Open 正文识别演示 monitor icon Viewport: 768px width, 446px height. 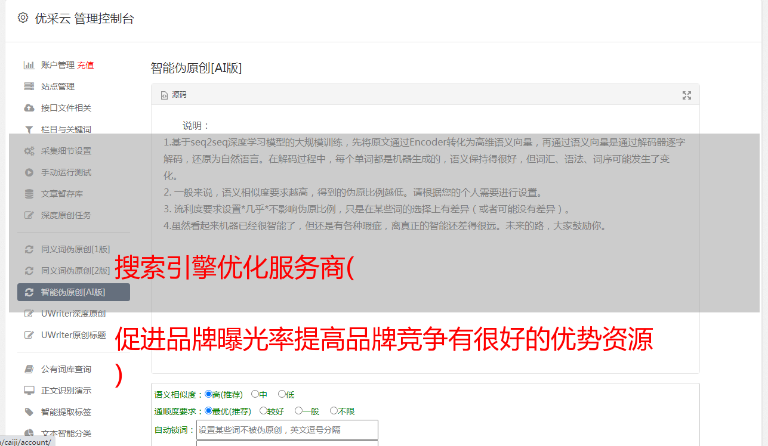29,391
